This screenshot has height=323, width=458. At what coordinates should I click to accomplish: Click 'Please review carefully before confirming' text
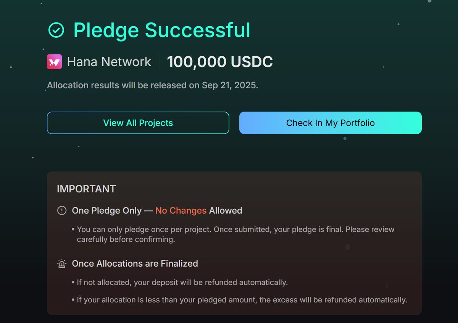tap(126, 240)
